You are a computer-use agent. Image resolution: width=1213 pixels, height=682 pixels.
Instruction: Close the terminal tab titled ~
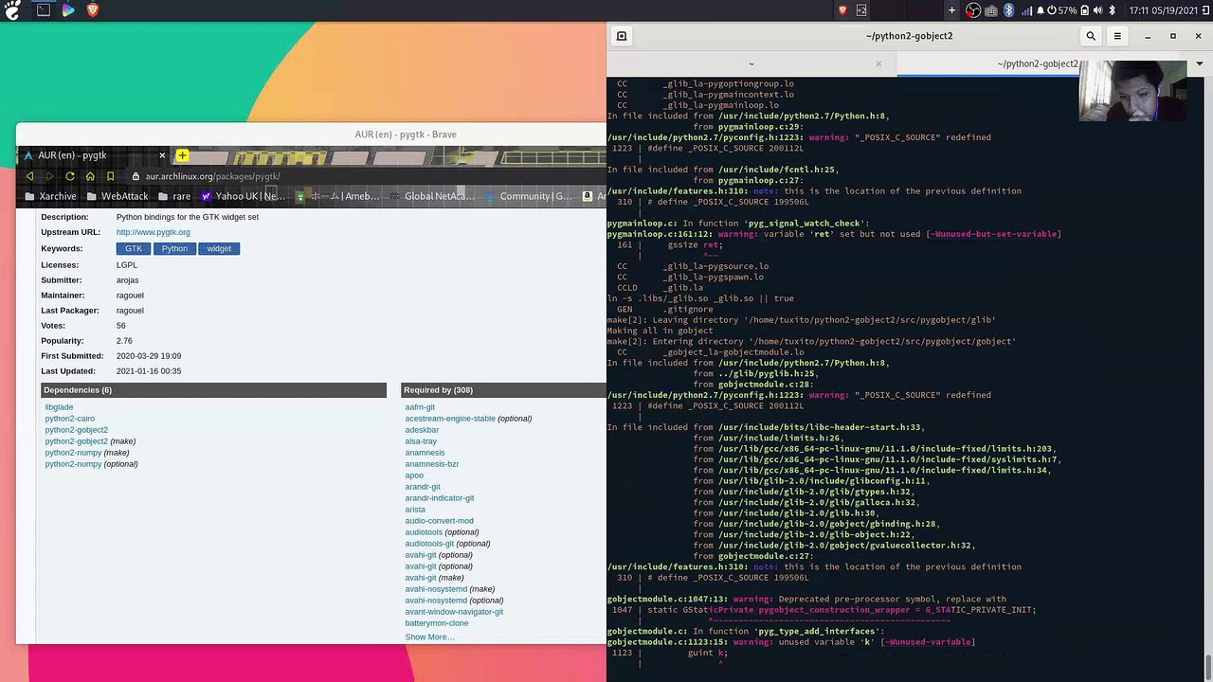point(878,63)
